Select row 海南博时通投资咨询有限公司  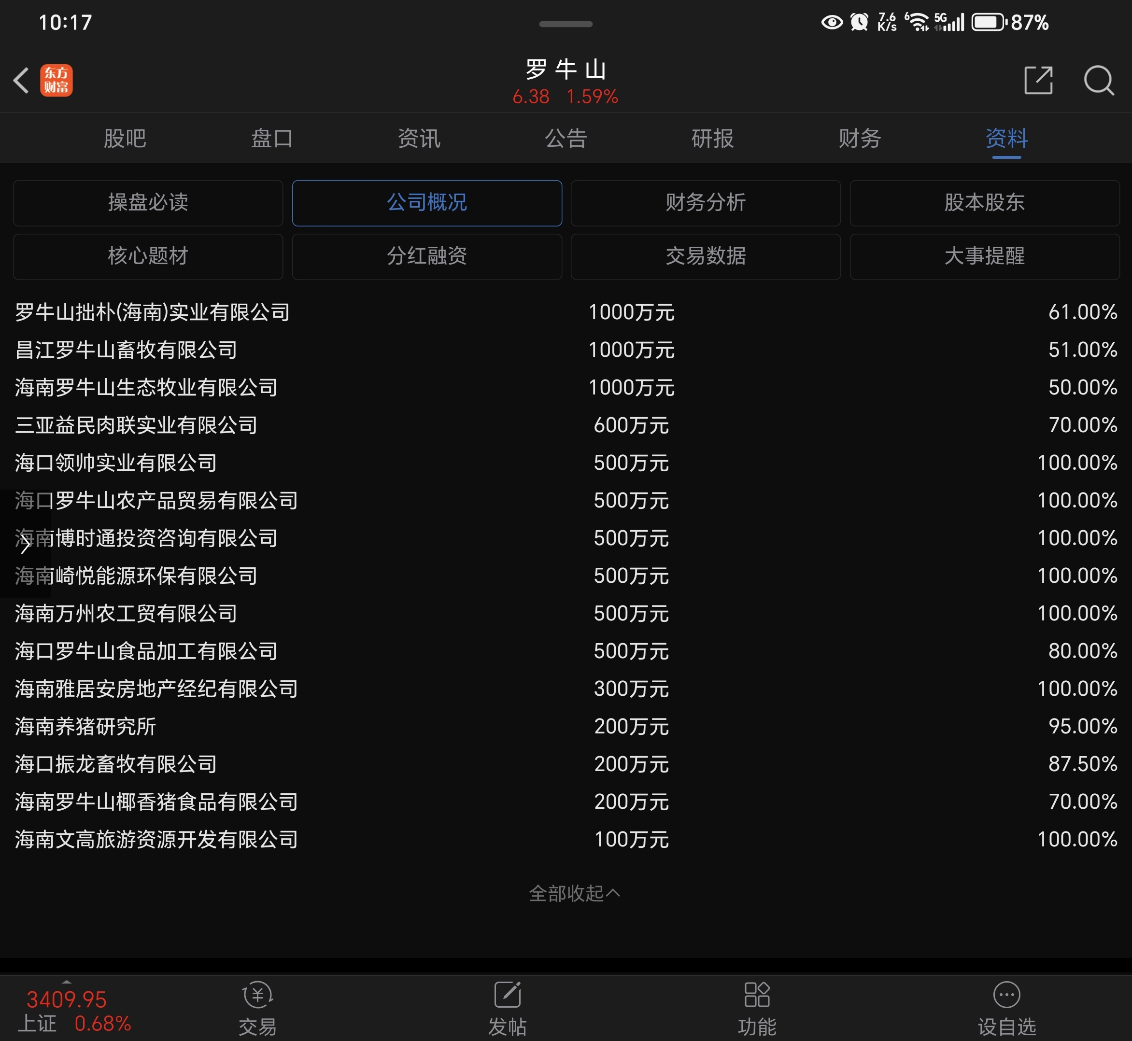566,538
